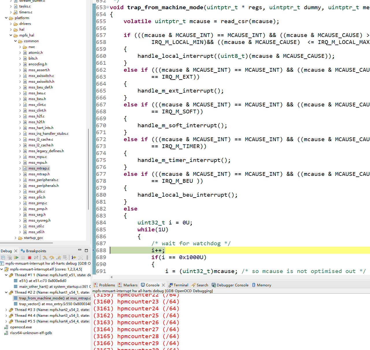Image resolution: width=370 pixels, height=350 pixels.
Task: Click editor horizontal scrollbar left arrow
Action: point(111,277)
